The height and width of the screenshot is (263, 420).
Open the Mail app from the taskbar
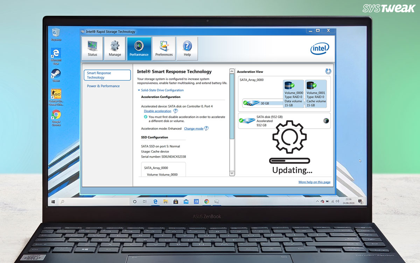[x=186, y=202]
